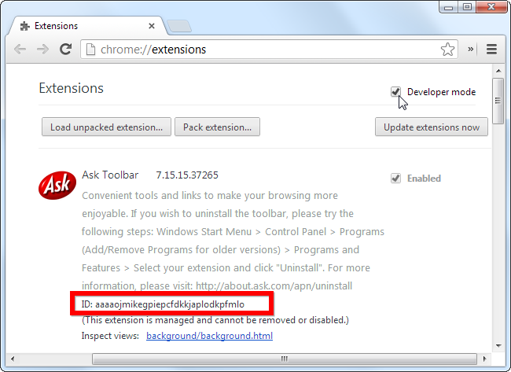Click the browser back arrow
Viewport: 511px width, 372px height.
[20, 50]
